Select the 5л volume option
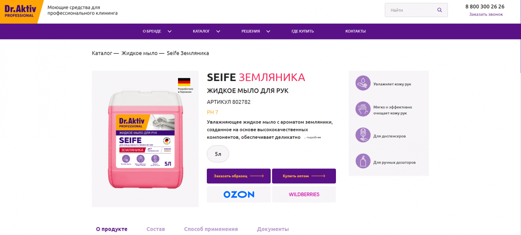The width and height of the screenshot is (521, 235). 218,154
